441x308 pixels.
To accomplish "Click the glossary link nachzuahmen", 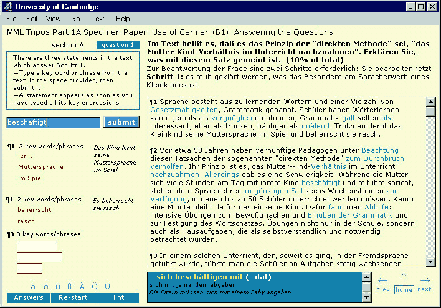I will 174,175.
